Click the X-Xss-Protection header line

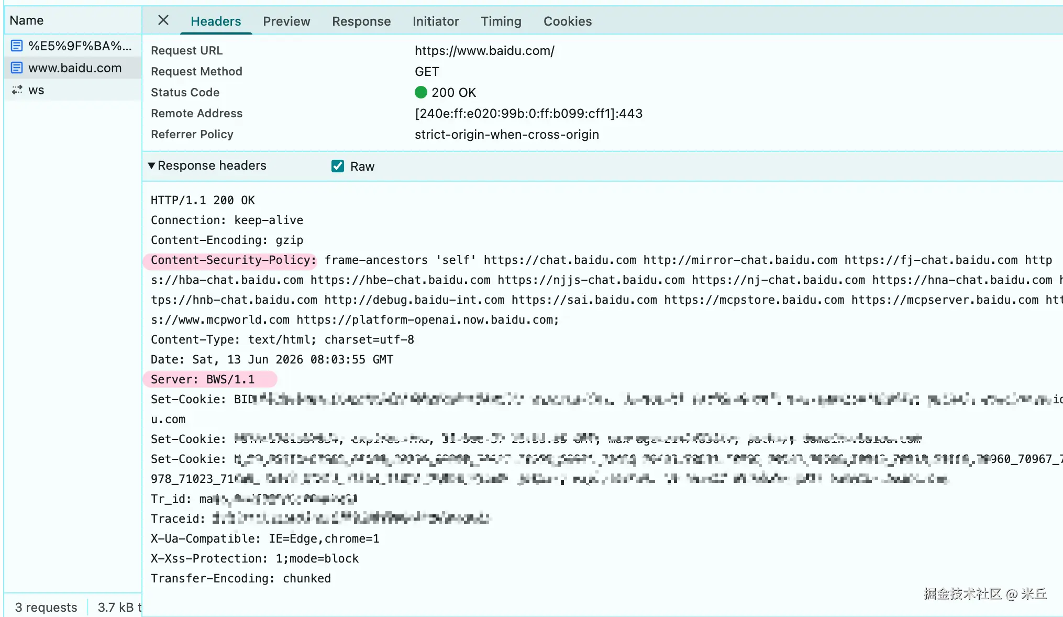254,559
